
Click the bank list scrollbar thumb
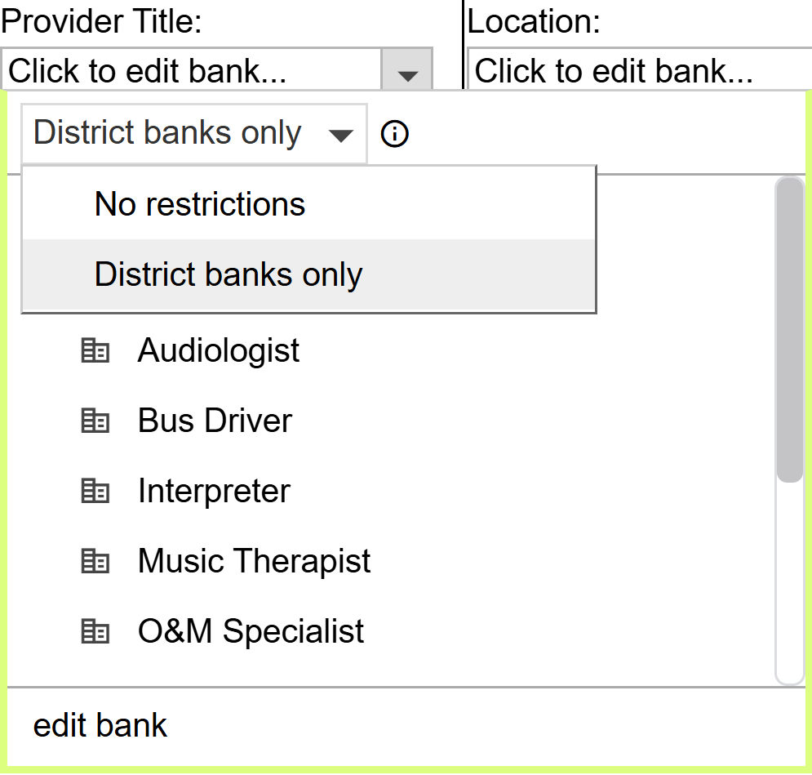coord(790,329)
